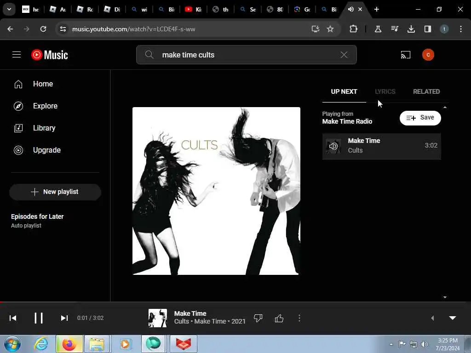Image resolution: width=471 pixels, height=353 pixels.
Task: Create a New playlist
Action: [x=55, y=192]
